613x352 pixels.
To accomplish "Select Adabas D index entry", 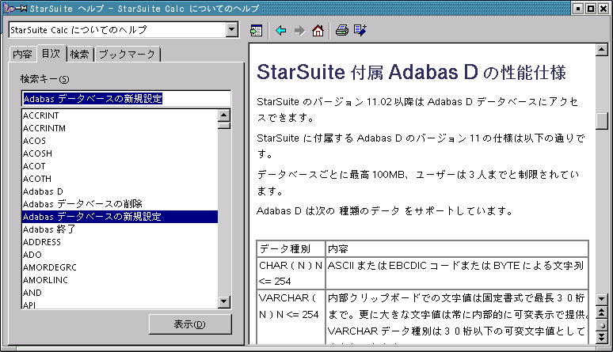I will [x=120, y=191].
